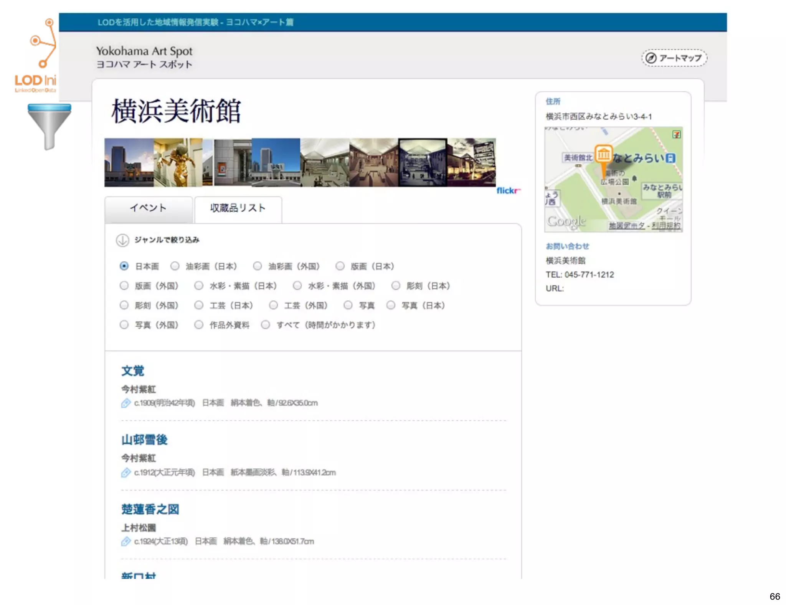
Task: Click the tag icon under 文覚
Action: point(126,403)
